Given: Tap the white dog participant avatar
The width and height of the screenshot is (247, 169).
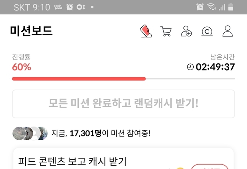Looking at the screenshot, I should (29, 133).
